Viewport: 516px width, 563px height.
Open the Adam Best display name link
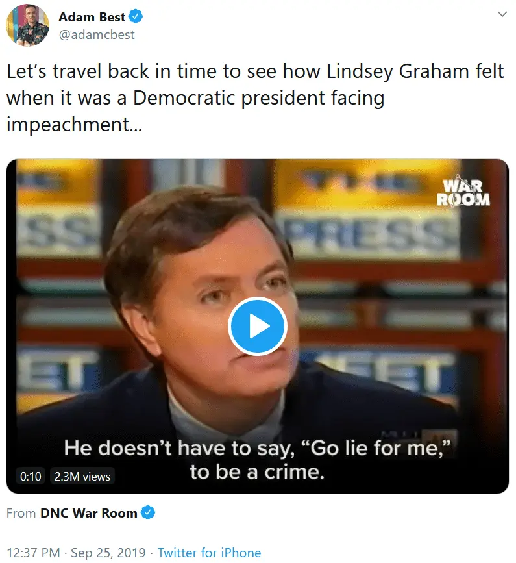92,17
